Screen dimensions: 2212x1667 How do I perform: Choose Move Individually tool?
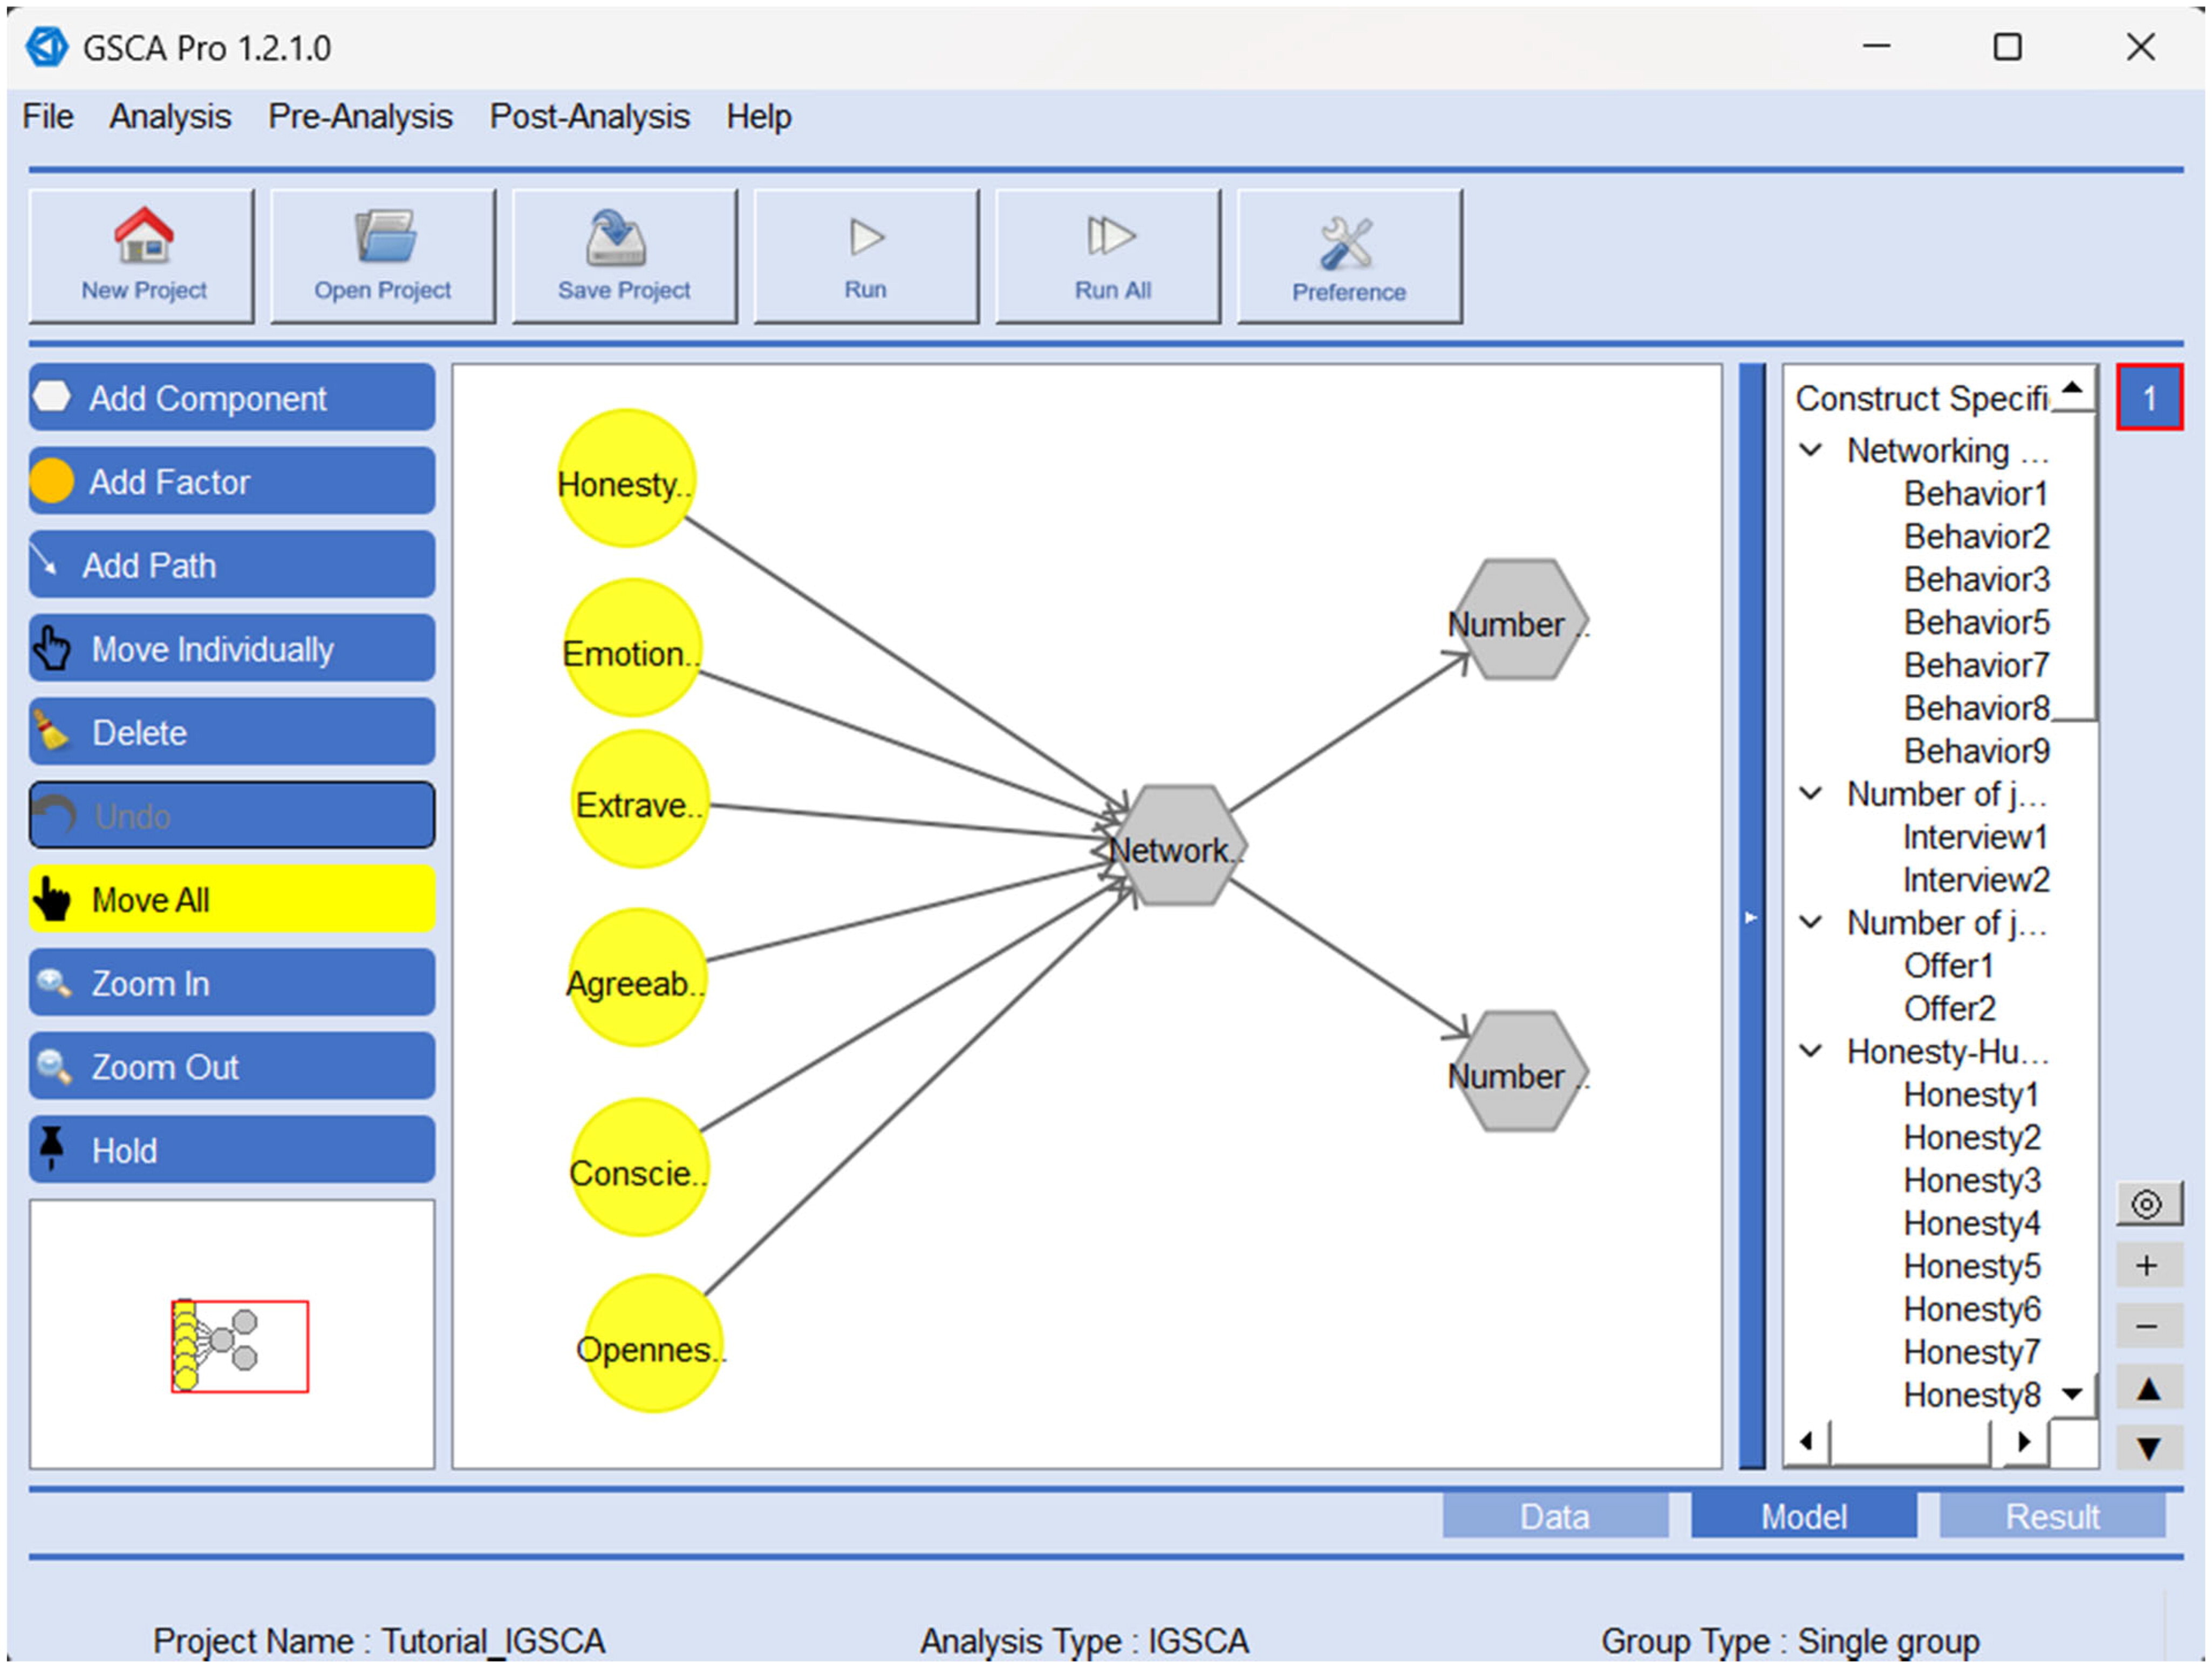pos(232,649)
